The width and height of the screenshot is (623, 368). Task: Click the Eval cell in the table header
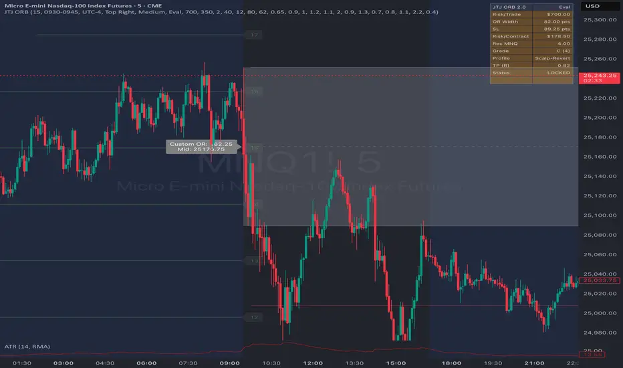(553, 7)
